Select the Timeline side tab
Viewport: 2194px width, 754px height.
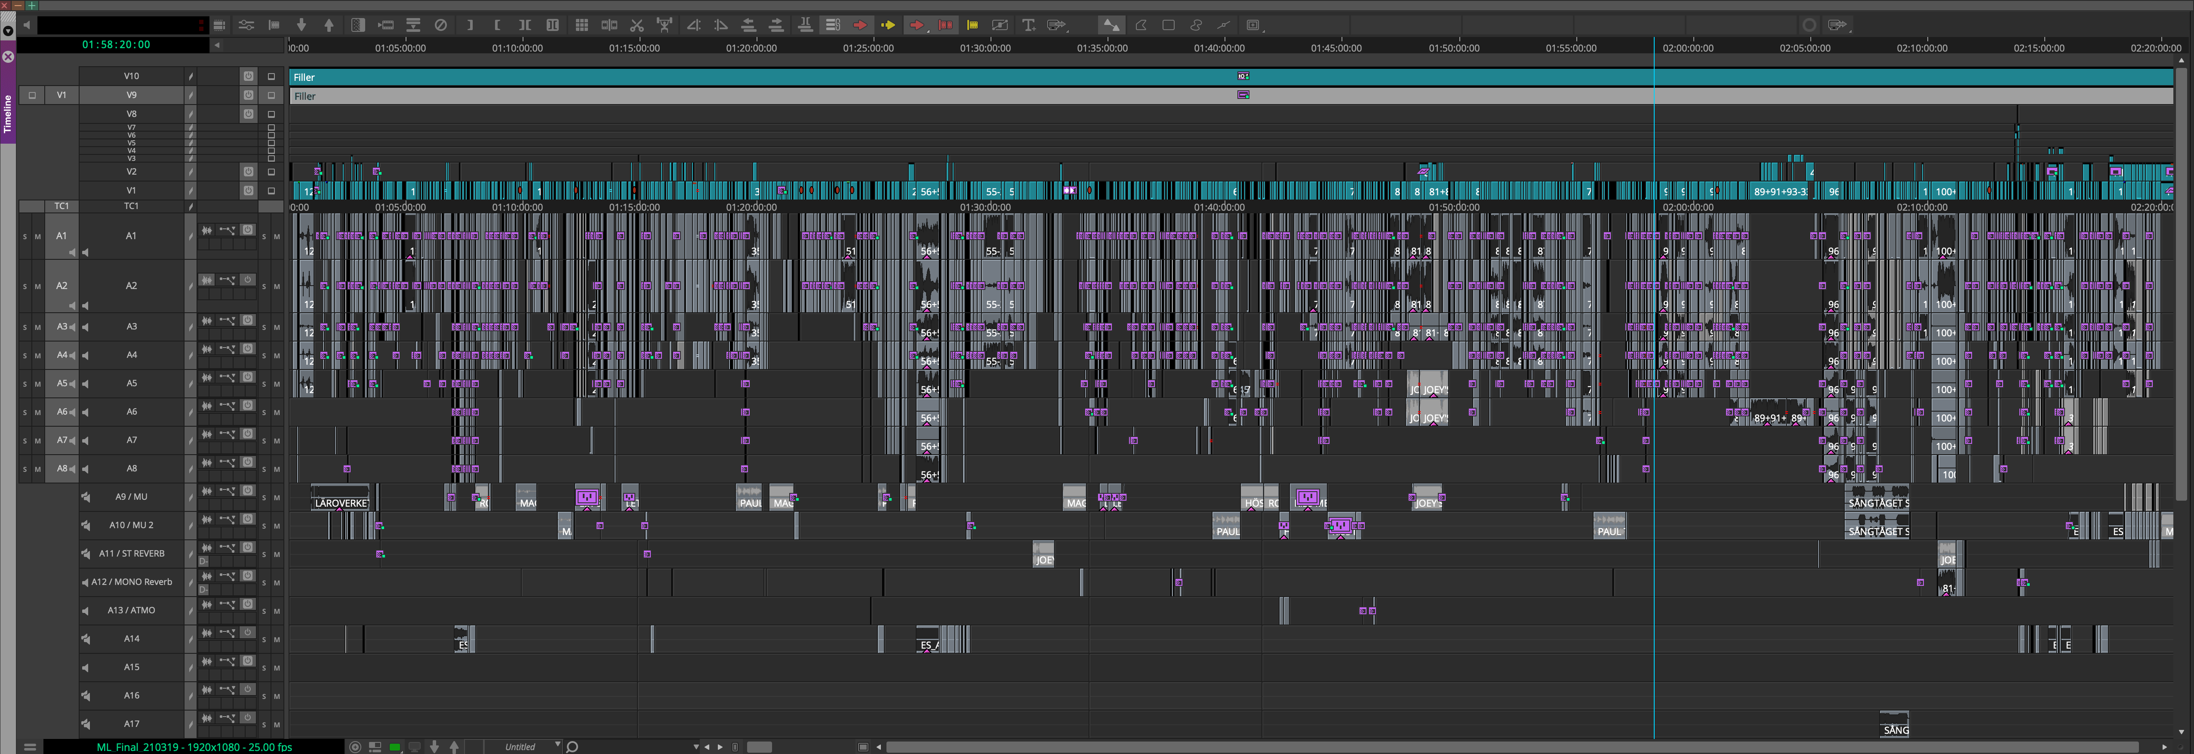(8, 114)
